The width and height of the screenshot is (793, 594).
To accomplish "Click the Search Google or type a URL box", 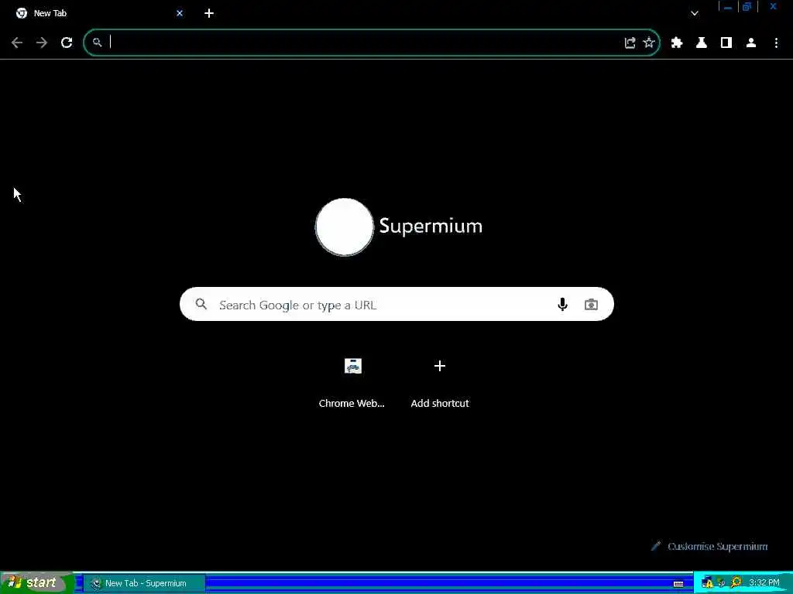I will coord(396,304).
